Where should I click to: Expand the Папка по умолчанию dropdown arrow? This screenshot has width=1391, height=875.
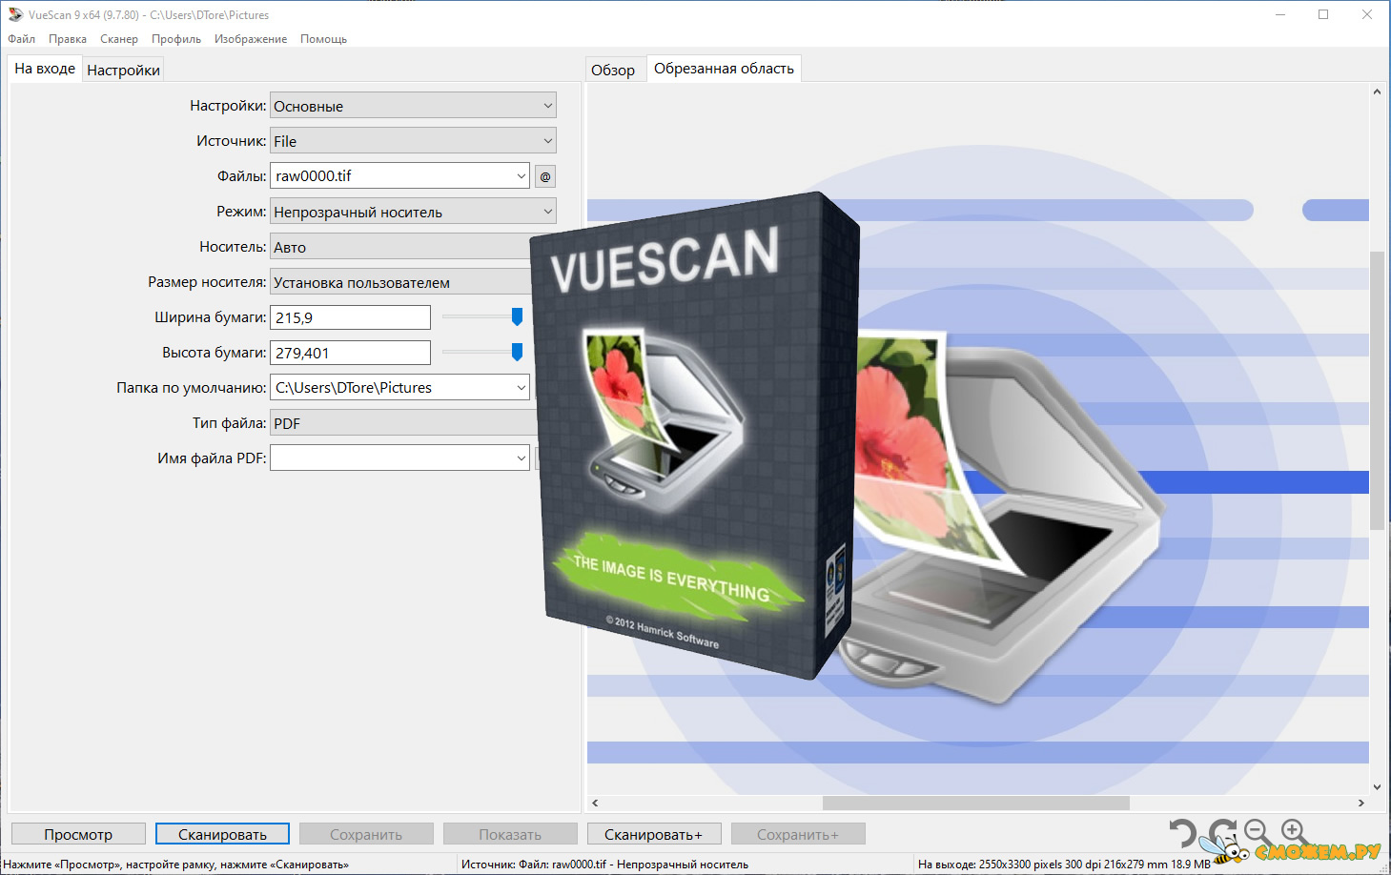click(x=521, y=388)
